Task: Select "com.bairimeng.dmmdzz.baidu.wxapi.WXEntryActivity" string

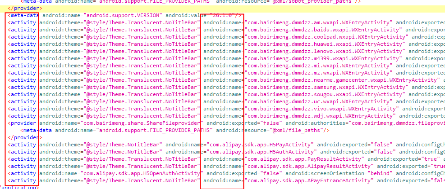Action: 324,30
